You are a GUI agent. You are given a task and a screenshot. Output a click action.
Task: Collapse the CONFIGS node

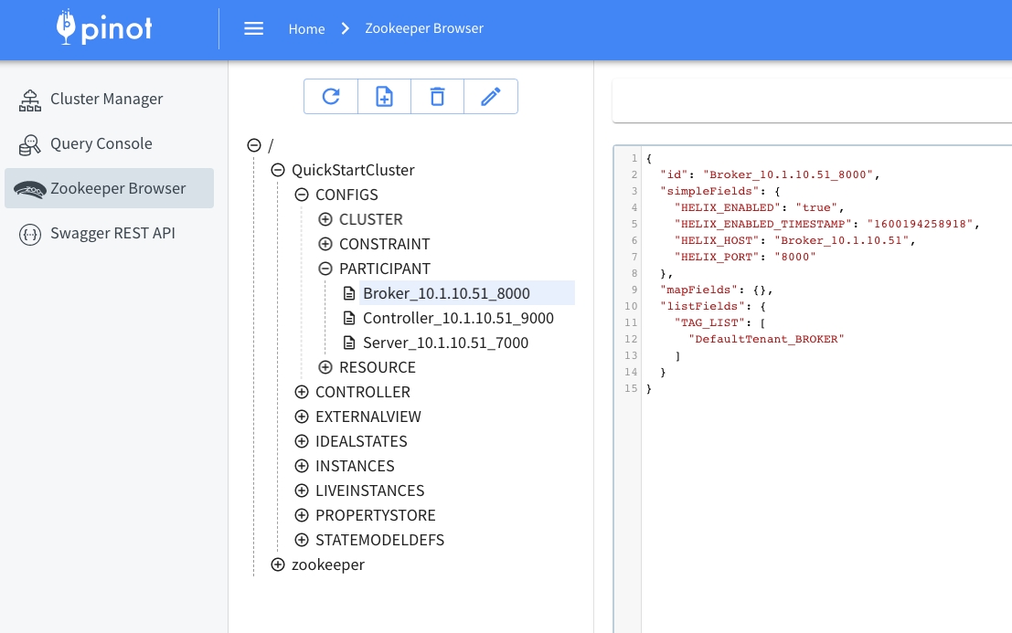pyautogui.click(x=302, y=195)
